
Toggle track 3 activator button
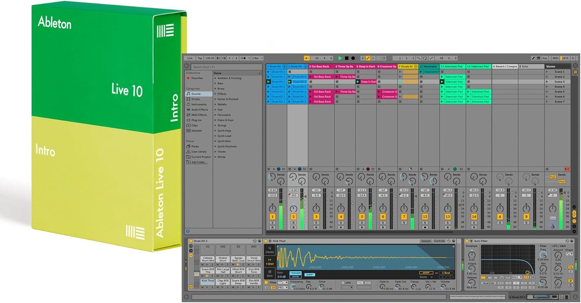click(316, 217)
